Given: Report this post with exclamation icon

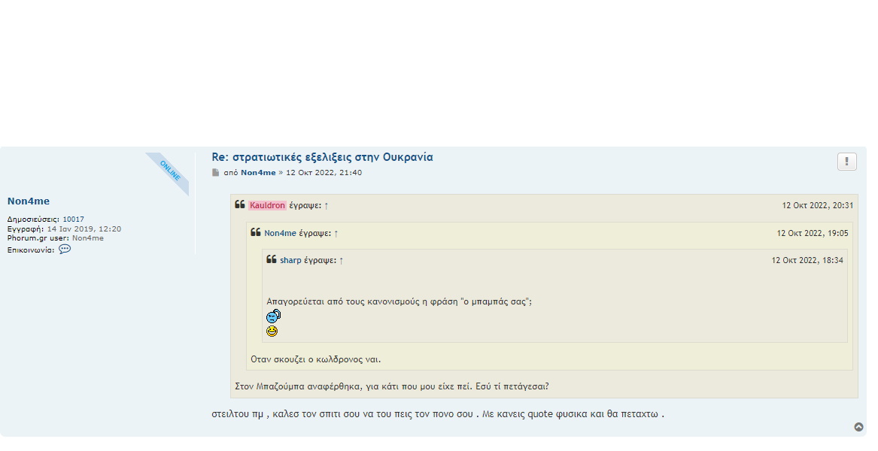Looking at the screenshot, I should [846, 162].
